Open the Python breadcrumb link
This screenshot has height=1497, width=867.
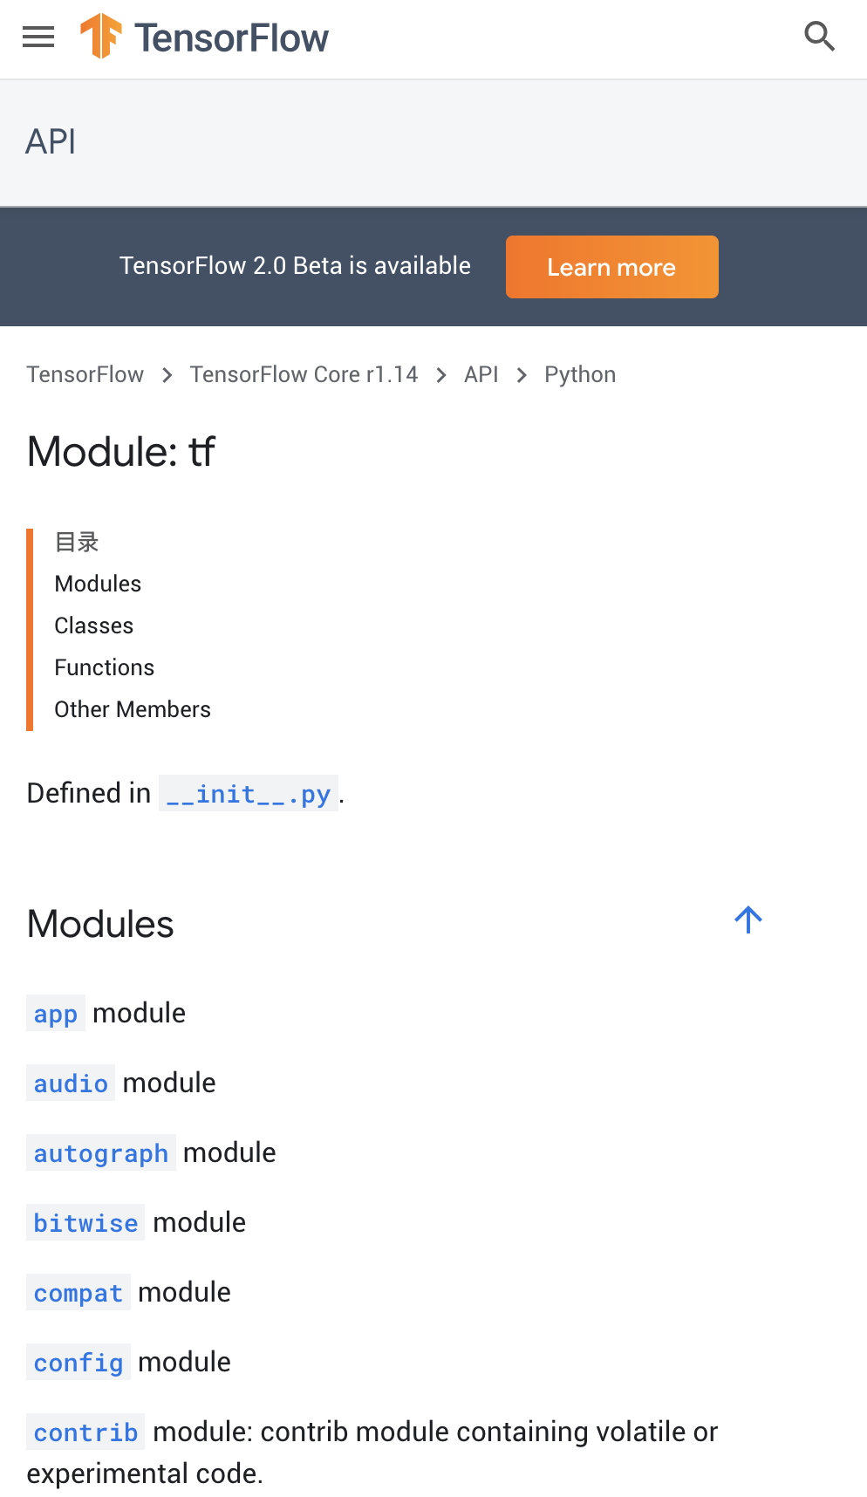tap(580, 374)
